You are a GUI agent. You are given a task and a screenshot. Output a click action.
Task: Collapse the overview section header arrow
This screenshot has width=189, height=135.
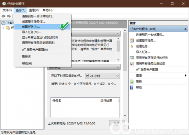tap(118, 34)
